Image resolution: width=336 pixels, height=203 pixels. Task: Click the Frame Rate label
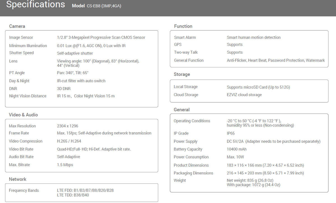coord(19,133)
